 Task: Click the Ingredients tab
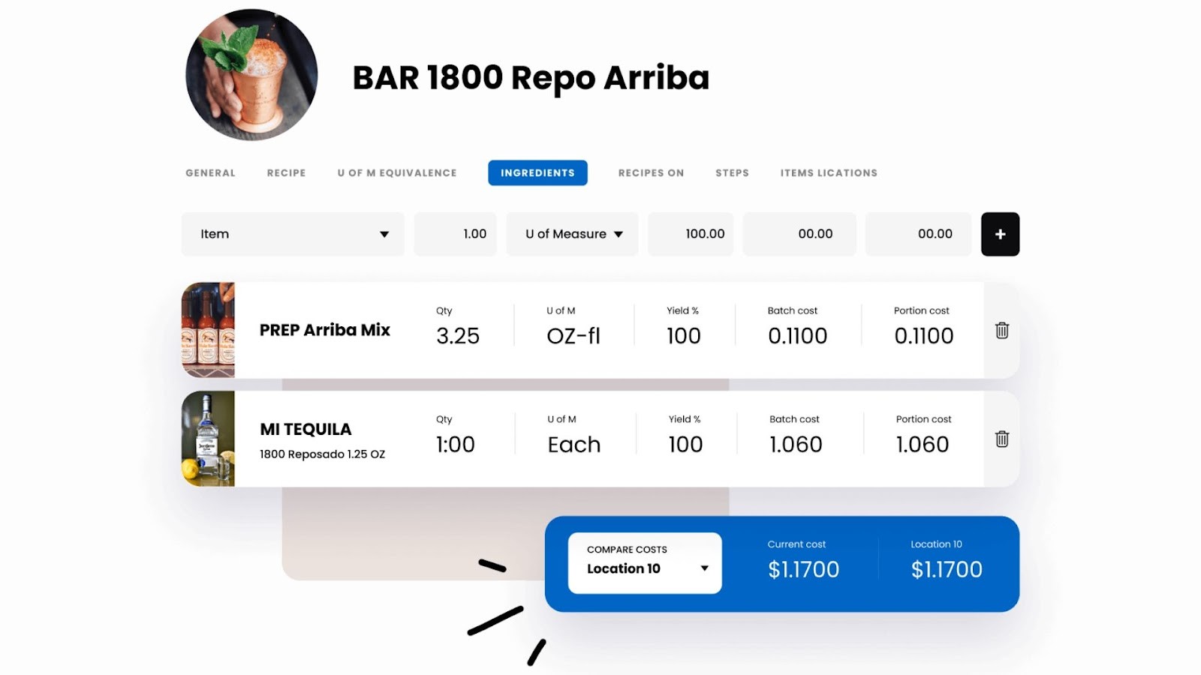537,172
